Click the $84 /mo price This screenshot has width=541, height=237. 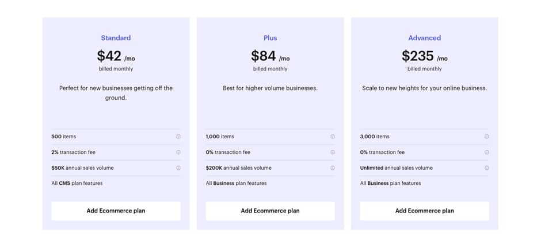[x=270, y=56]
